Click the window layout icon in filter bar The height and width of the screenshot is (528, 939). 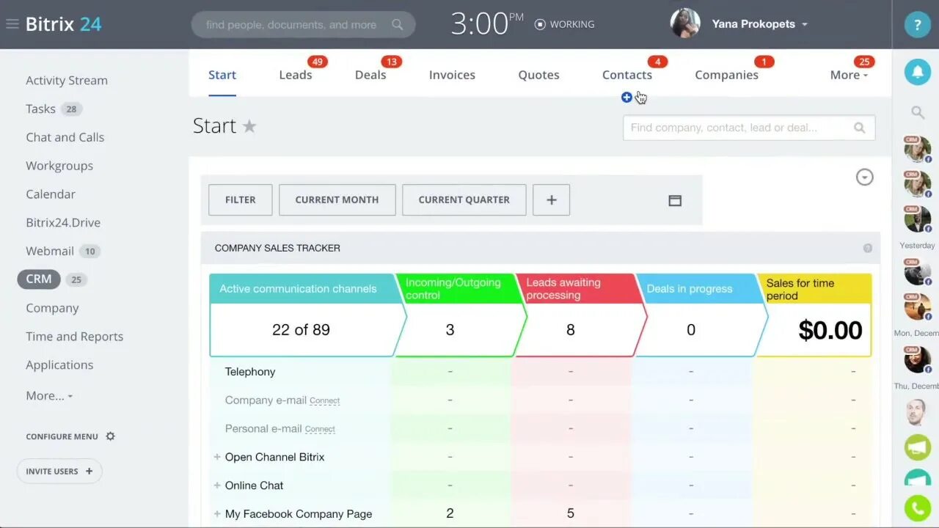[x=675, y=200]
